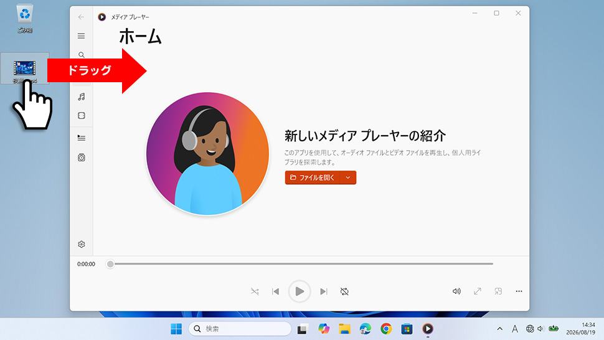Open the more options ellipsis menu
The height and width of the screenshot is (340, 604).
click(519, 291)
